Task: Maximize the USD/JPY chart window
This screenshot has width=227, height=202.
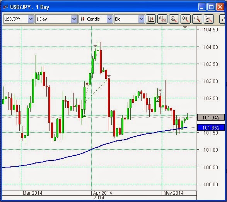Action: [211, 7]
